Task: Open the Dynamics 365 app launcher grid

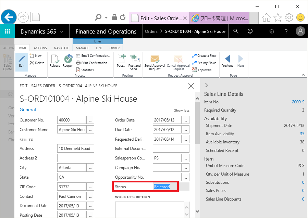Action: point(8,31)
